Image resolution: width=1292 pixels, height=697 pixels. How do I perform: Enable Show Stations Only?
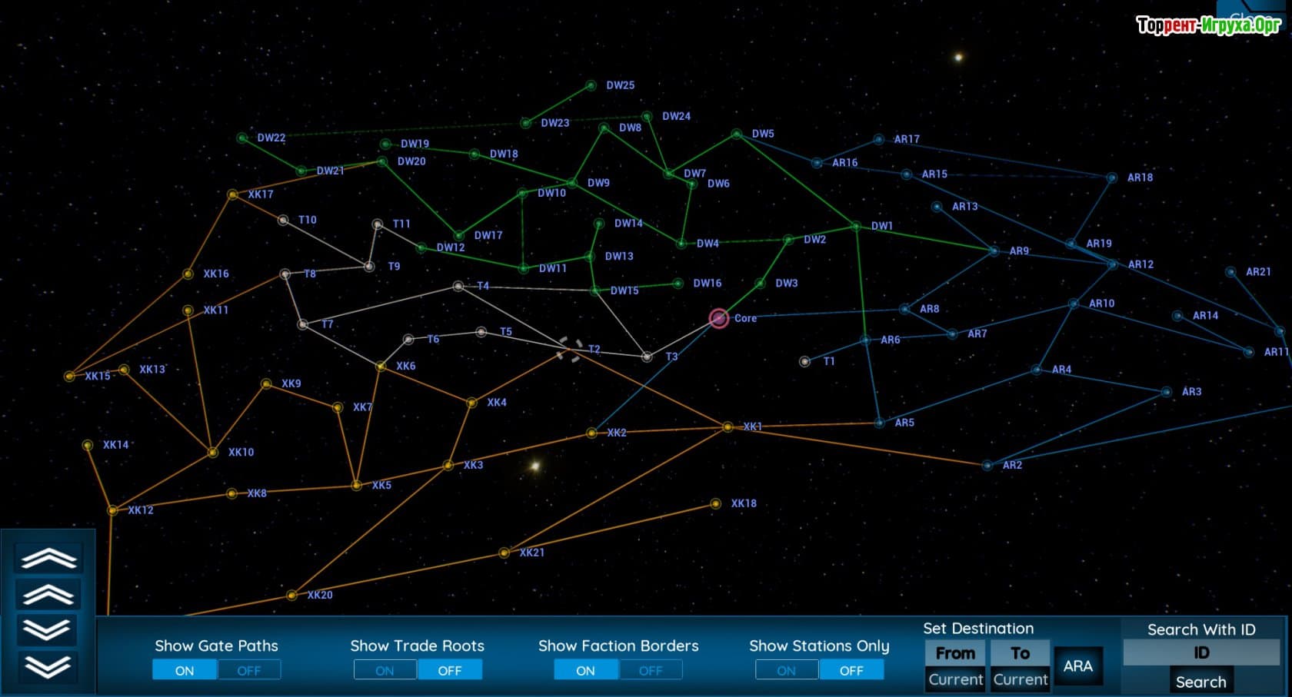(786, 670)
